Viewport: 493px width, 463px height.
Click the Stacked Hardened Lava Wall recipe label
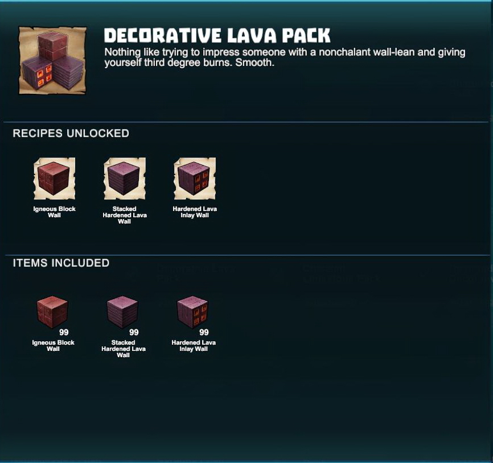click(x=125, y=215)
